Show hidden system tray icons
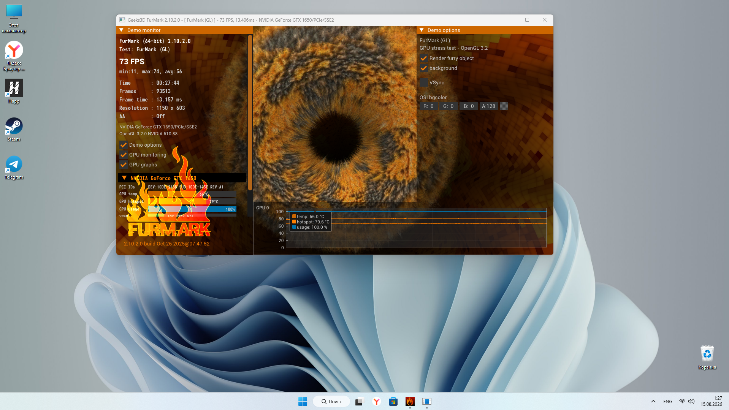 pos(653,401)
